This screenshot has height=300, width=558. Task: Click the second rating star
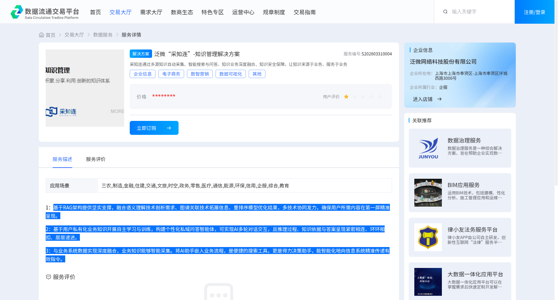(355, 97)
